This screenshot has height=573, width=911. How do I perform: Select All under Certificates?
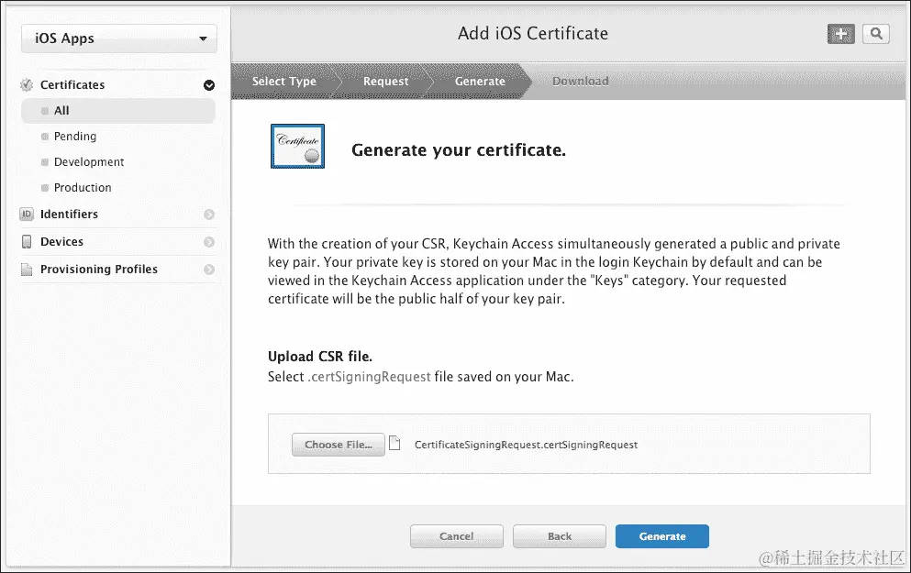point(118,110)
